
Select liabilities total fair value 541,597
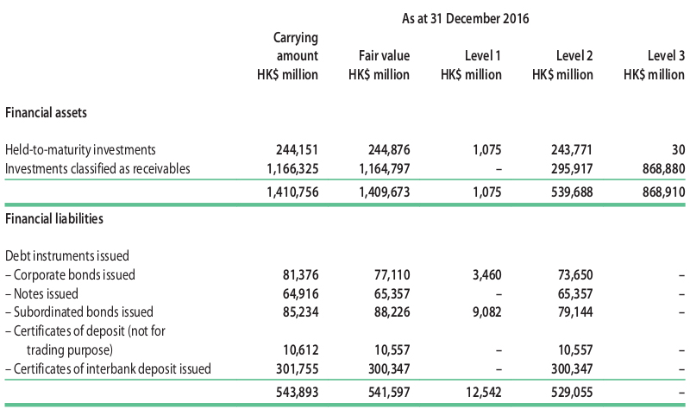389,393
